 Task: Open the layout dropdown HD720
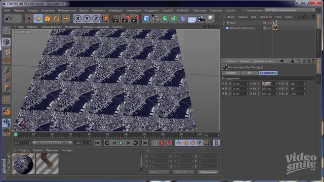pyautogui.click(x=290, y=10)
